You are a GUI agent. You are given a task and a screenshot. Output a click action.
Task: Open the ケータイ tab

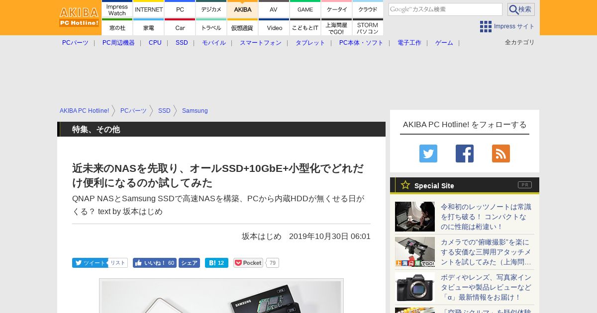click(336, 9)
